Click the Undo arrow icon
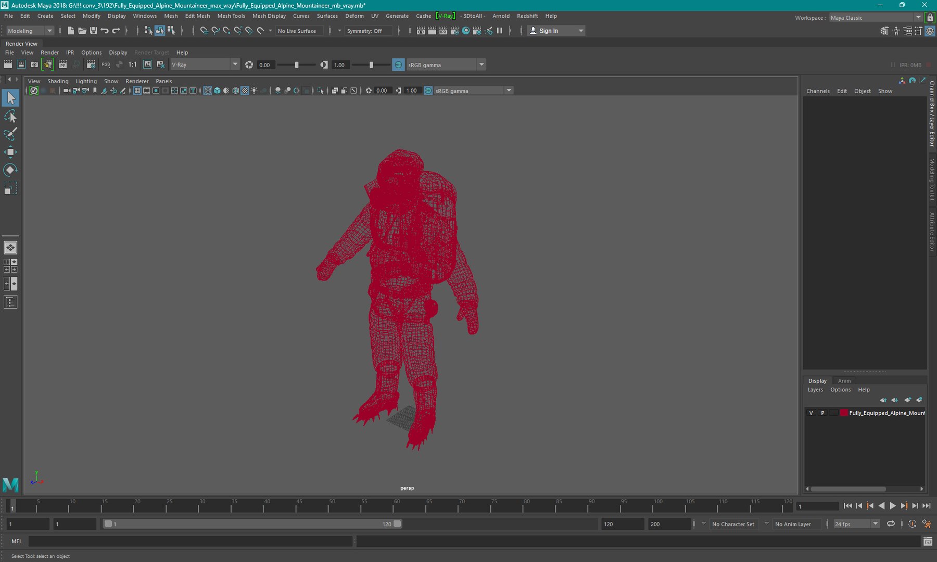This screenshot has width=937, height=562. click(105, 31)
